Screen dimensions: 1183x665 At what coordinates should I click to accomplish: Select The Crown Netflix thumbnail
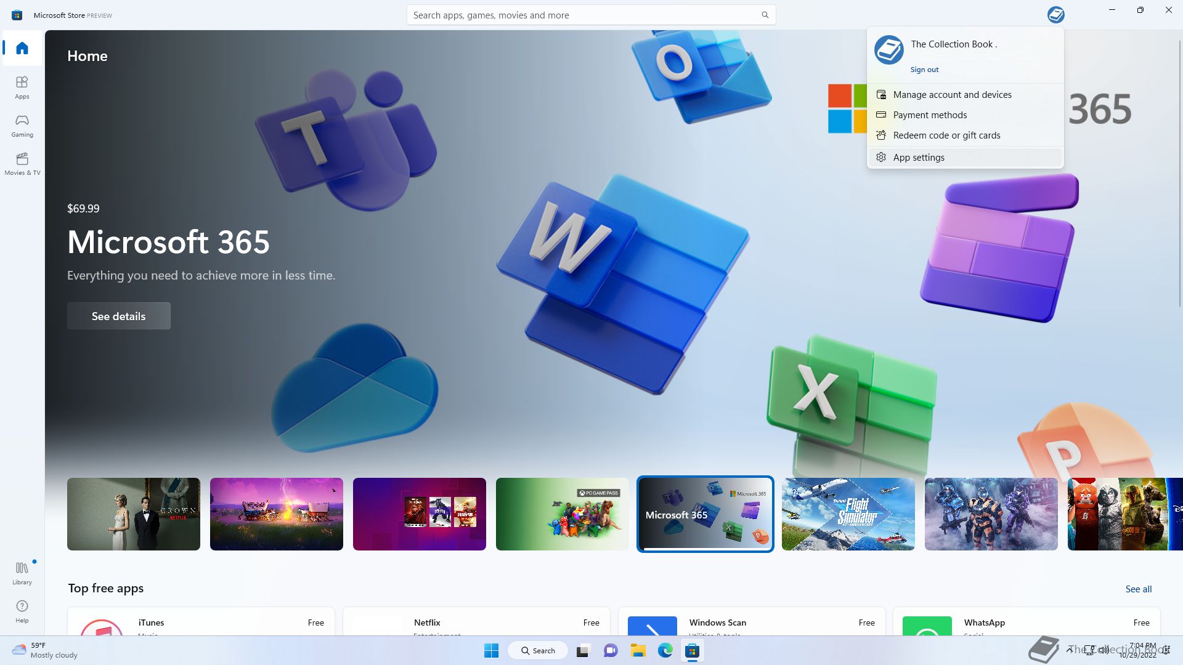coord(134,514)
